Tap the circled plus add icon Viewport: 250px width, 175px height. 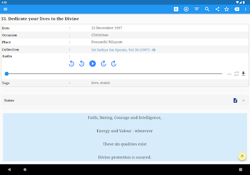point(186,9)
